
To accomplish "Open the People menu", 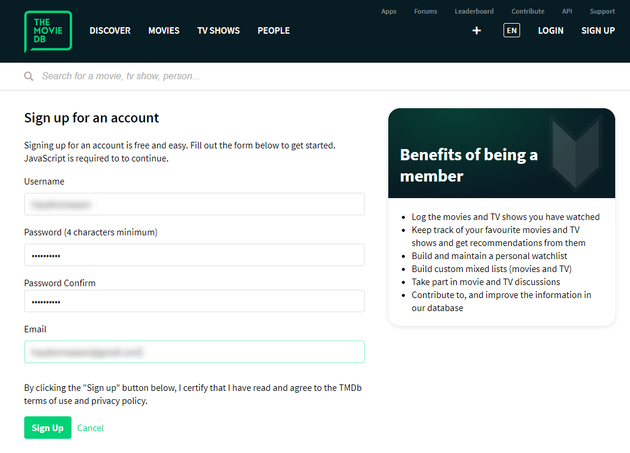I will point(274,31).
